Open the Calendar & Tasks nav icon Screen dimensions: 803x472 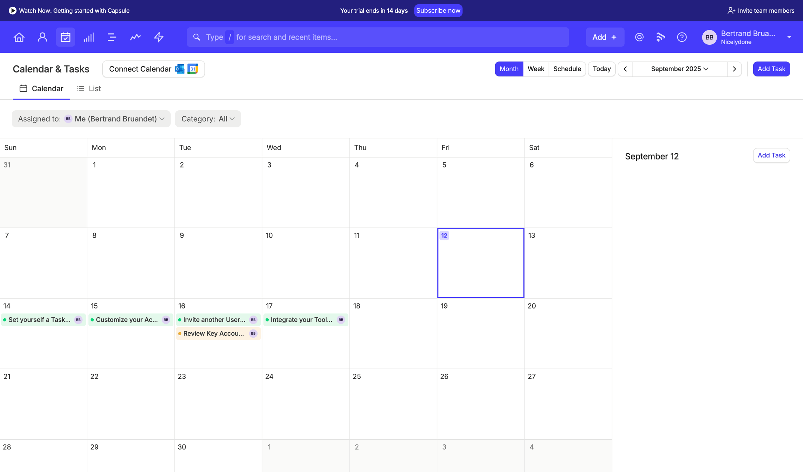(66, 37)
